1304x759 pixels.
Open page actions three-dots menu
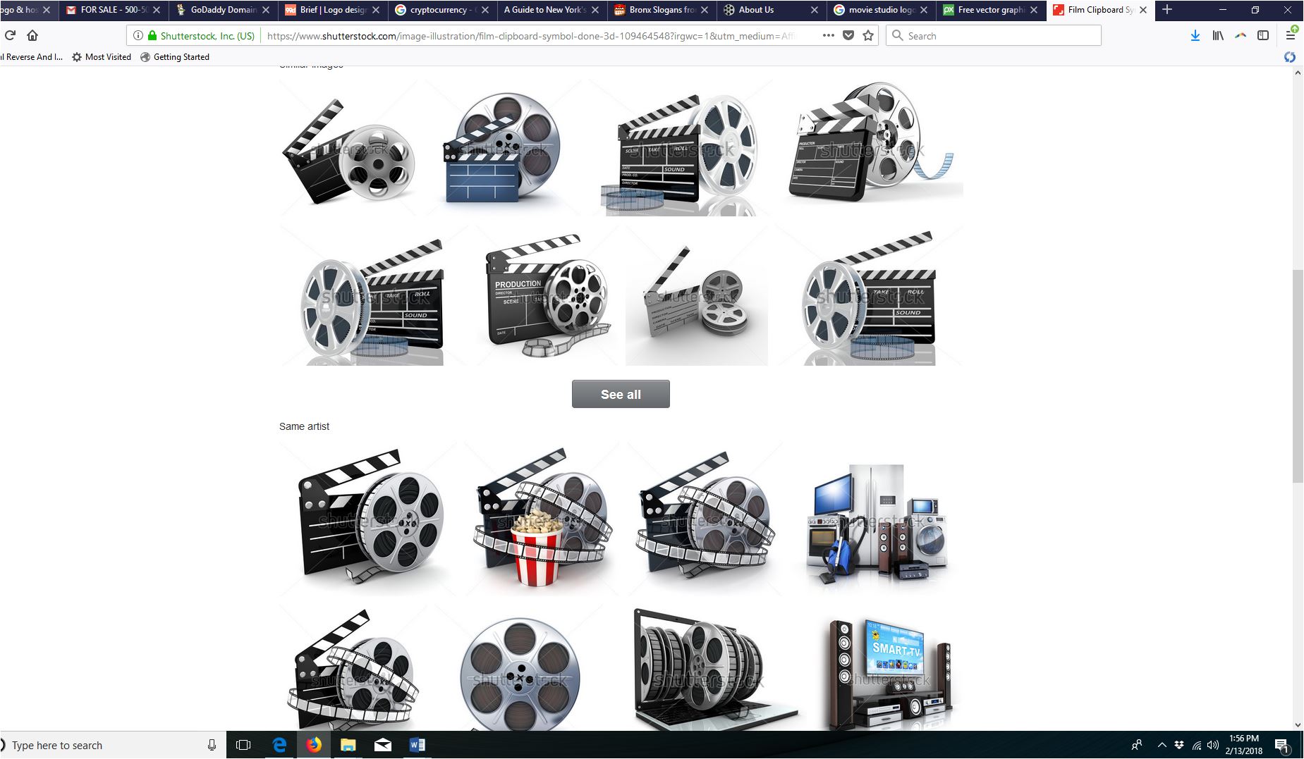tap(828, 36)
